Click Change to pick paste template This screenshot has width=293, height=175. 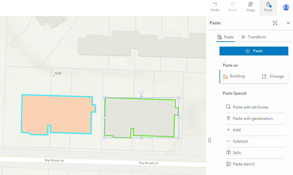tap(273, 77)
